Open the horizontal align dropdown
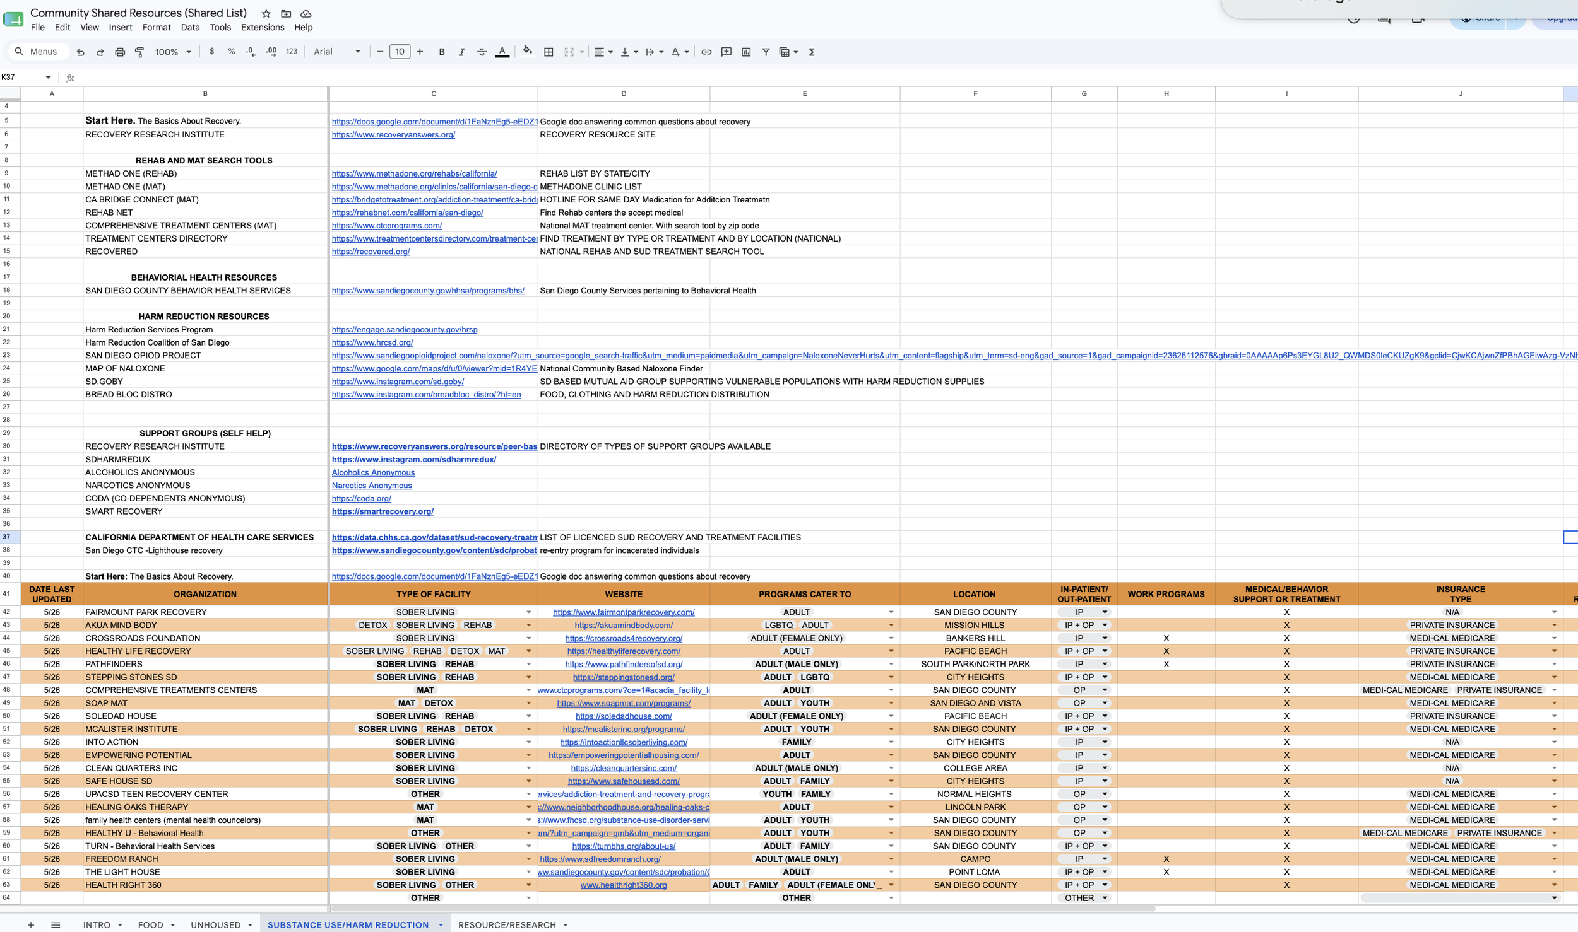 (603, 52)
